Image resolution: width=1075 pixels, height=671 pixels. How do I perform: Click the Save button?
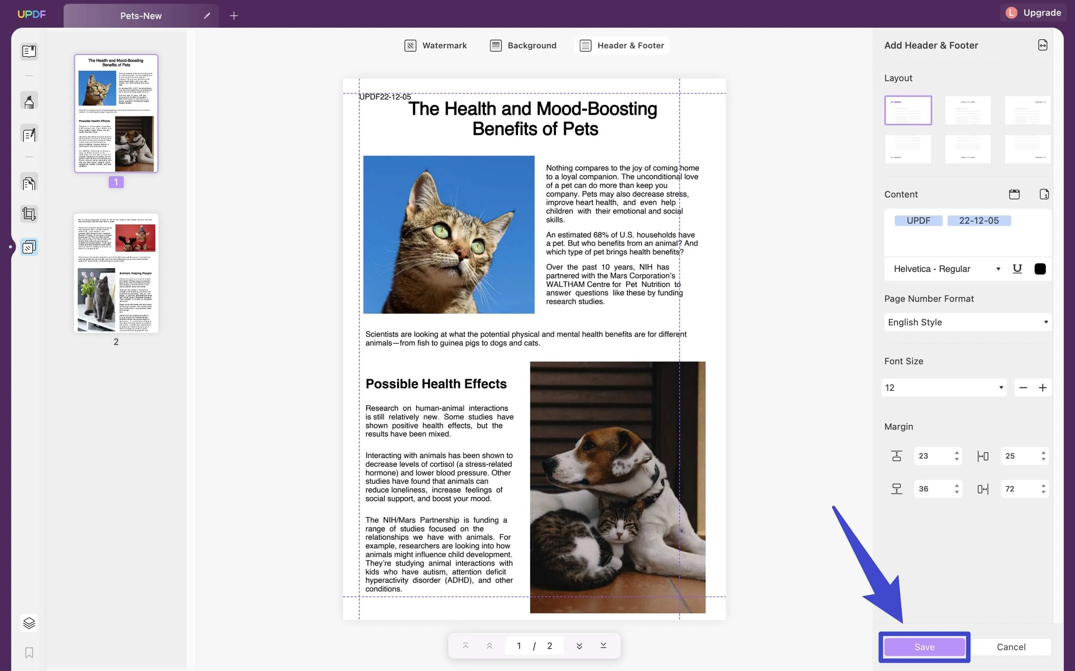click(x=924, y=646)
